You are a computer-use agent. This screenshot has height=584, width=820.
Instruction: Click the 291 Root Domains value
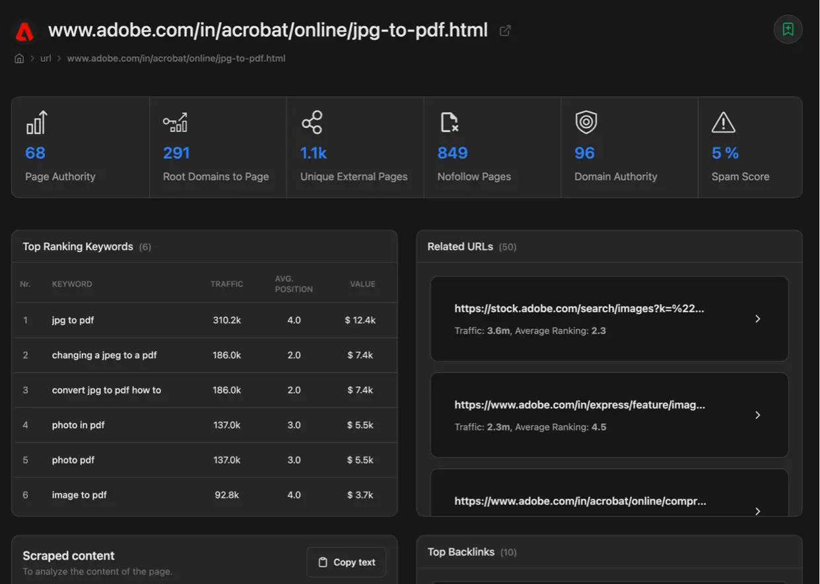coord(176,153)
